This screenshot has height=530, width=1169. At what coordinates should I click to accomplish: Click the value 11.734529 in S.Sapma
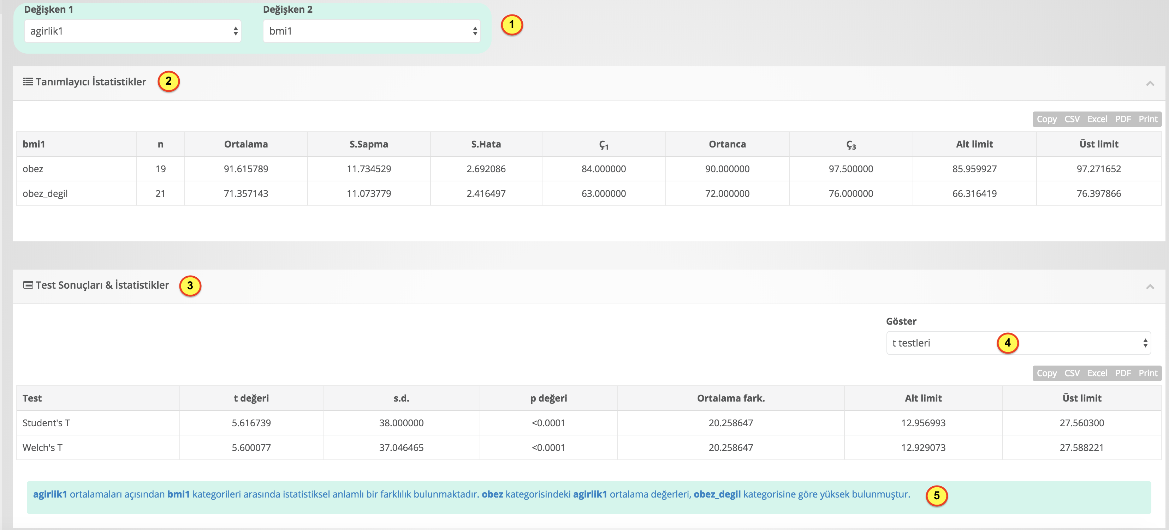pyautogui.click(x=369, y=169)
